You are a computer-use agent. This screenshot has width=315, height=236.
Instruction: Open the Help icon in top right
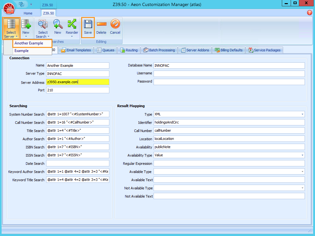309,13
